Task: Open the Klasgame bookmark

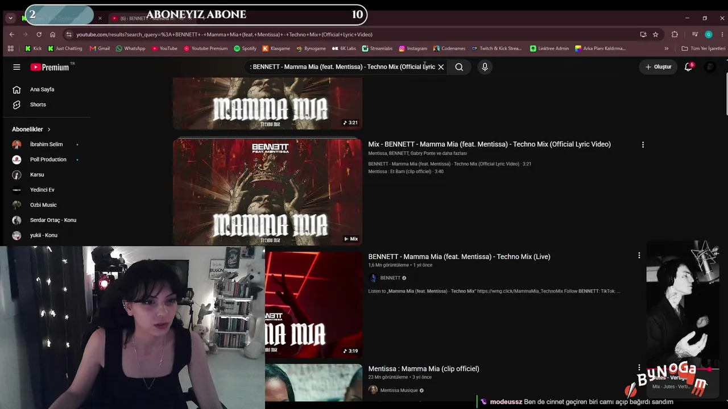Action: tap(276, 48)
